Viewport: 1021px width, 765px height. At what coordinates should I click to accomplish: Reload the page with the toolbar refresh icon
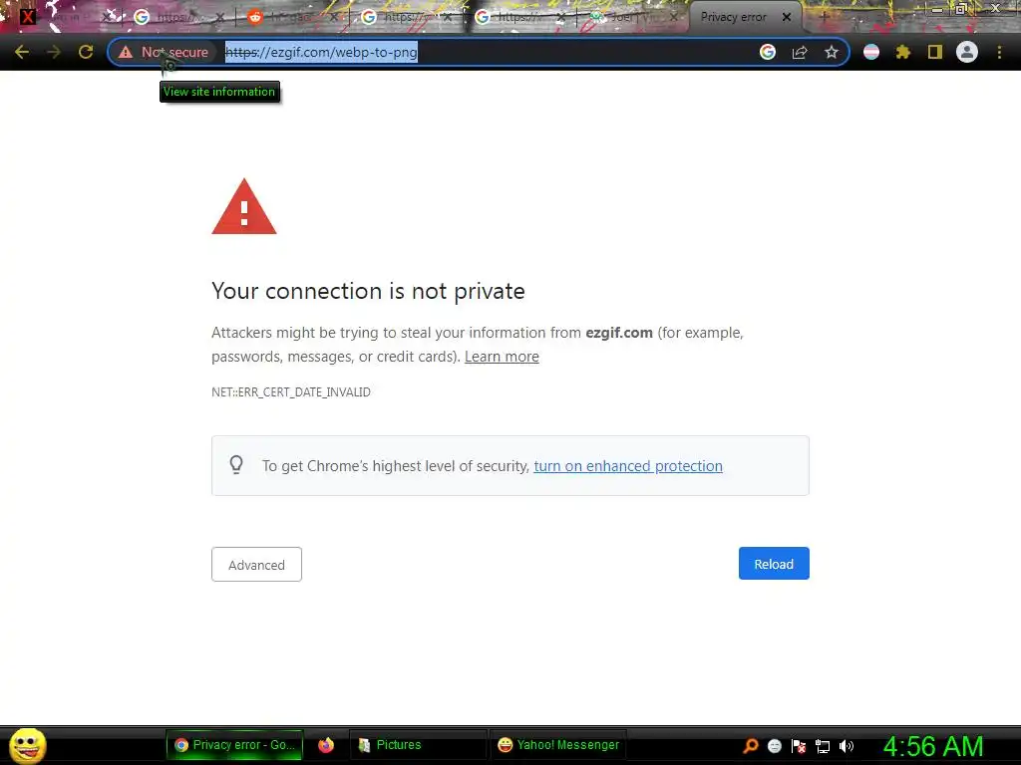(86, 52)
